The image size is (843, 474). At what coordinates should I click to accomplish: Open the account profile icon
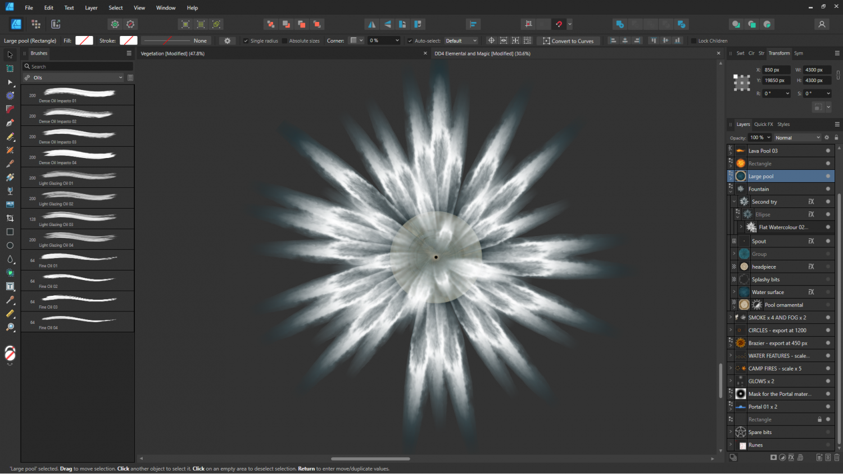822,24
